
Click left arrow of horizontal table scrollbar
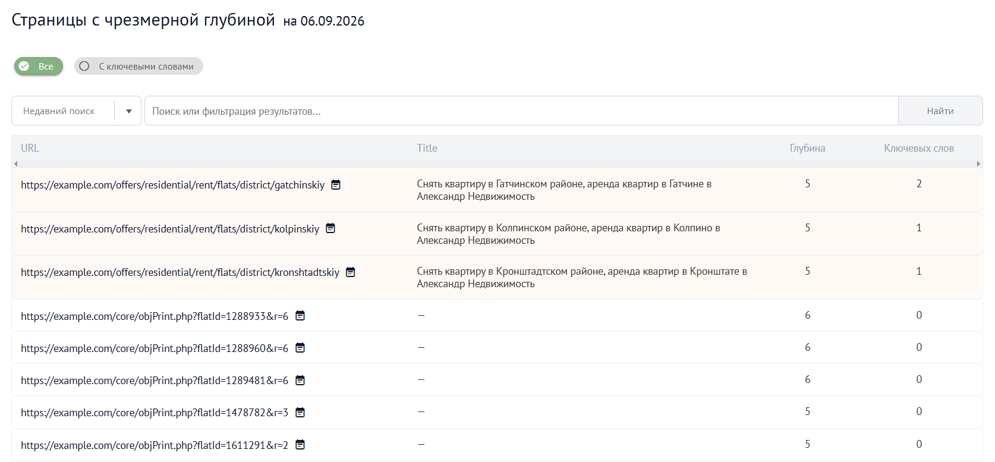click(x=16, y=164)
